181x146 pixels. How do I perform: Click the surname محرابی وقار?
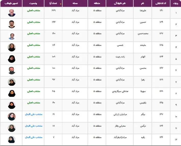click(120, 126)
